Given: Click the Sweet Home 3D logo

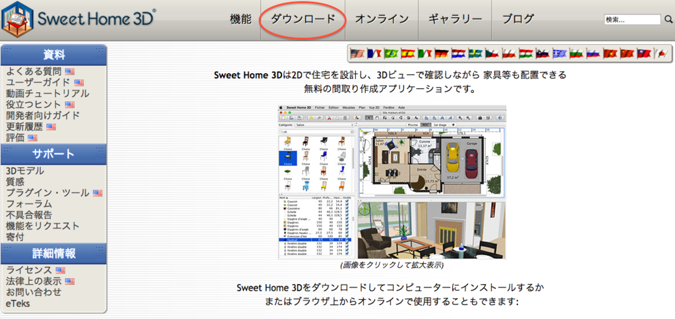Looking at the screenshot, I should pyautogui.click(x=78, y=19).
